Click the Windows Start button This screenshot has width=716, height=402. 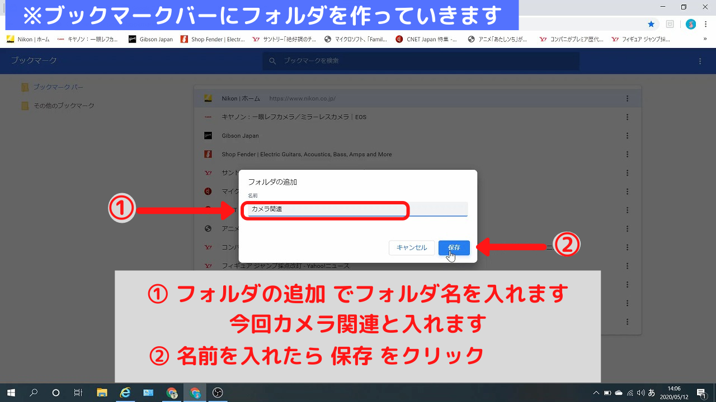[x=11, y=393]
